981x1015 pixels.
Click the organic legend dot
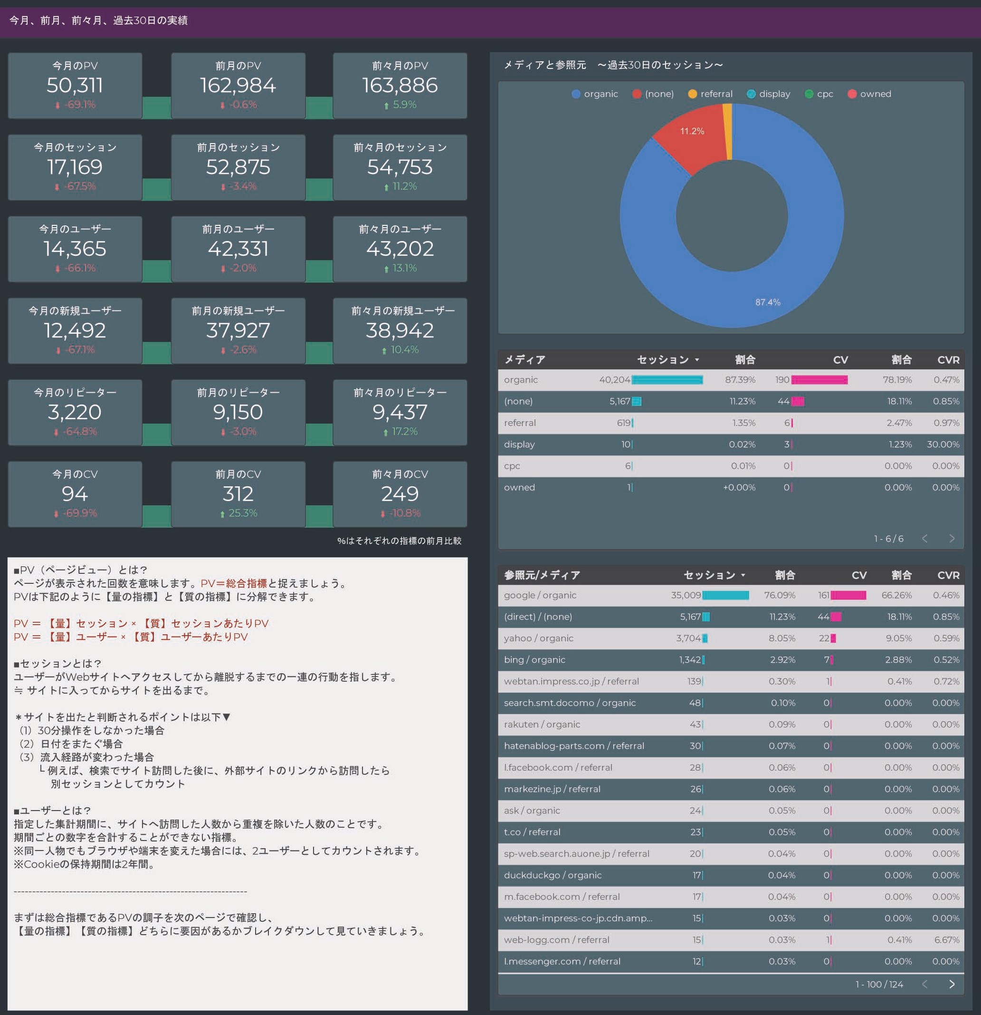(x=576, y=94)
